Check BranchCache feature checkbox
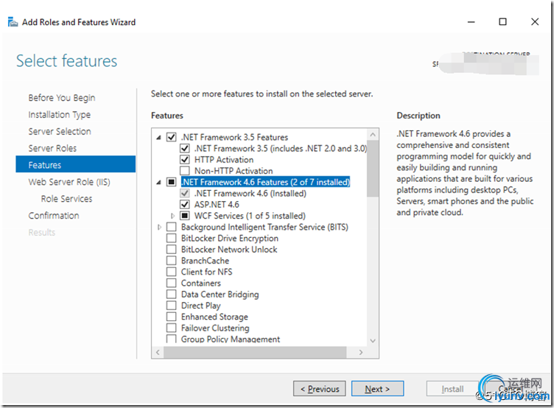Viewport: 554px width, 408px height. [x=172, y=261]
